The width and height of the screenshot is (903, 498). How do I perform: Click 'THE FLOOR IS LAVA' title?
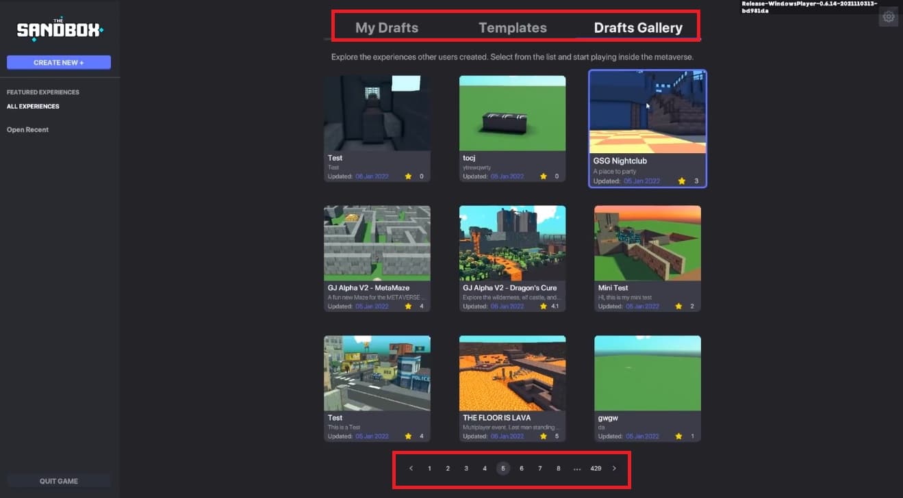(497, 418)
